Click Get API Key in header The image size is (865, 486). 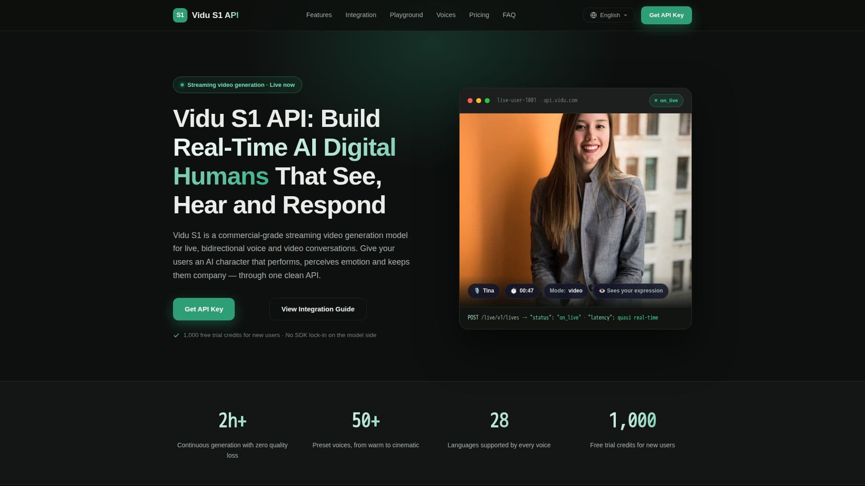point(666,15)
